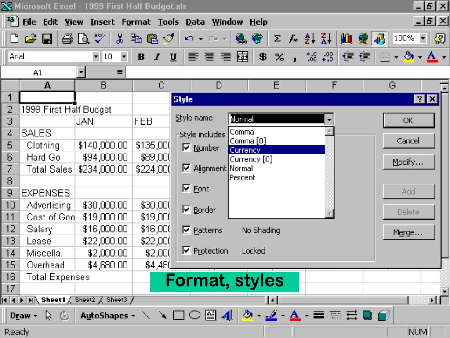Insert WordArt from Draw toolbar
The image size is (450, 338).
[227, 315]
